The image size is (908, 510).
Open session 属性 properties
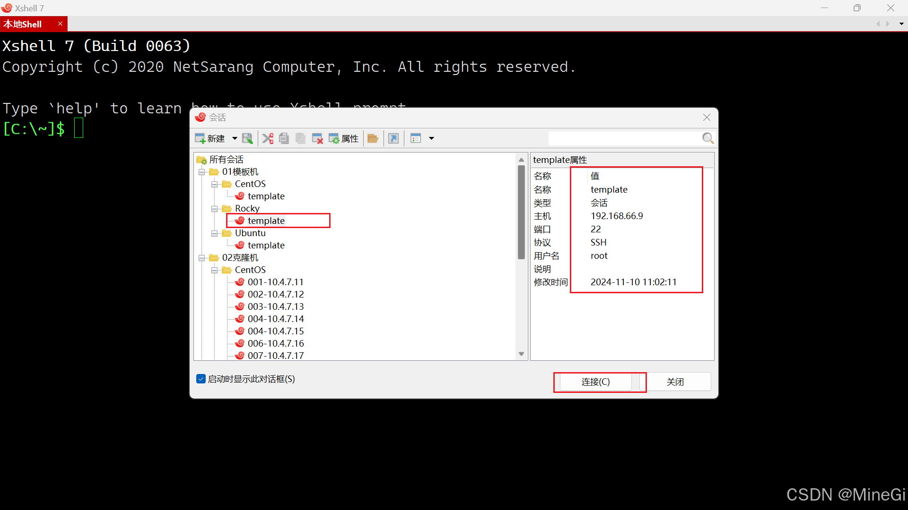click(x=344, y=138)
